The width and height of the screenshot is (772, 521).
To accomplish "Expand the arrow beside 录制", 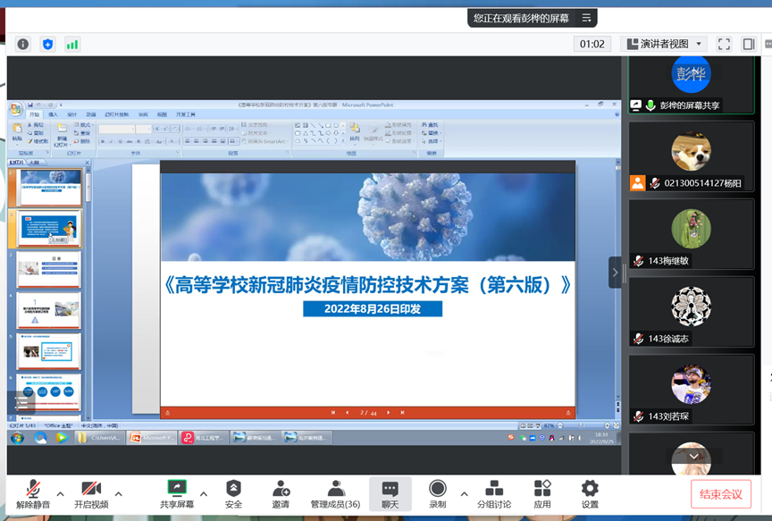I will 464,493.
